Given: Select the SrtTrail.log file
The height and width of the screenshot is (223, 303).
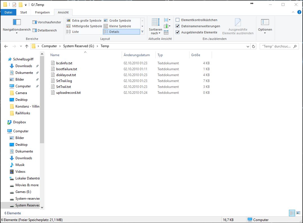Looking at the screenshot, I should [64, 81].
